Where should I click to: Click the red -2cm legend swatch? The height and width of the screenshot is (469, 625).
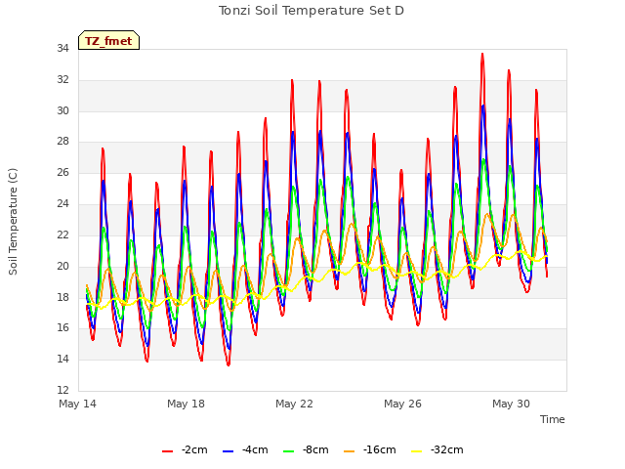[167, 451]
